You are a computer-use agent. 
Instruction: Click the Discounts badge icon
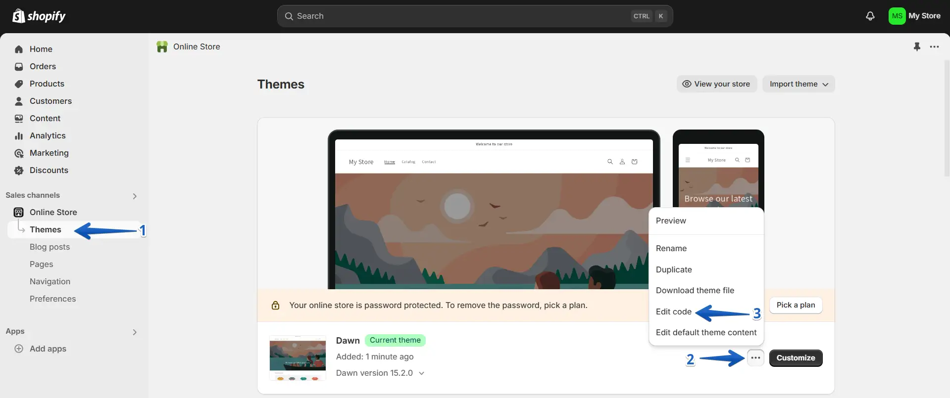point(19,171)
